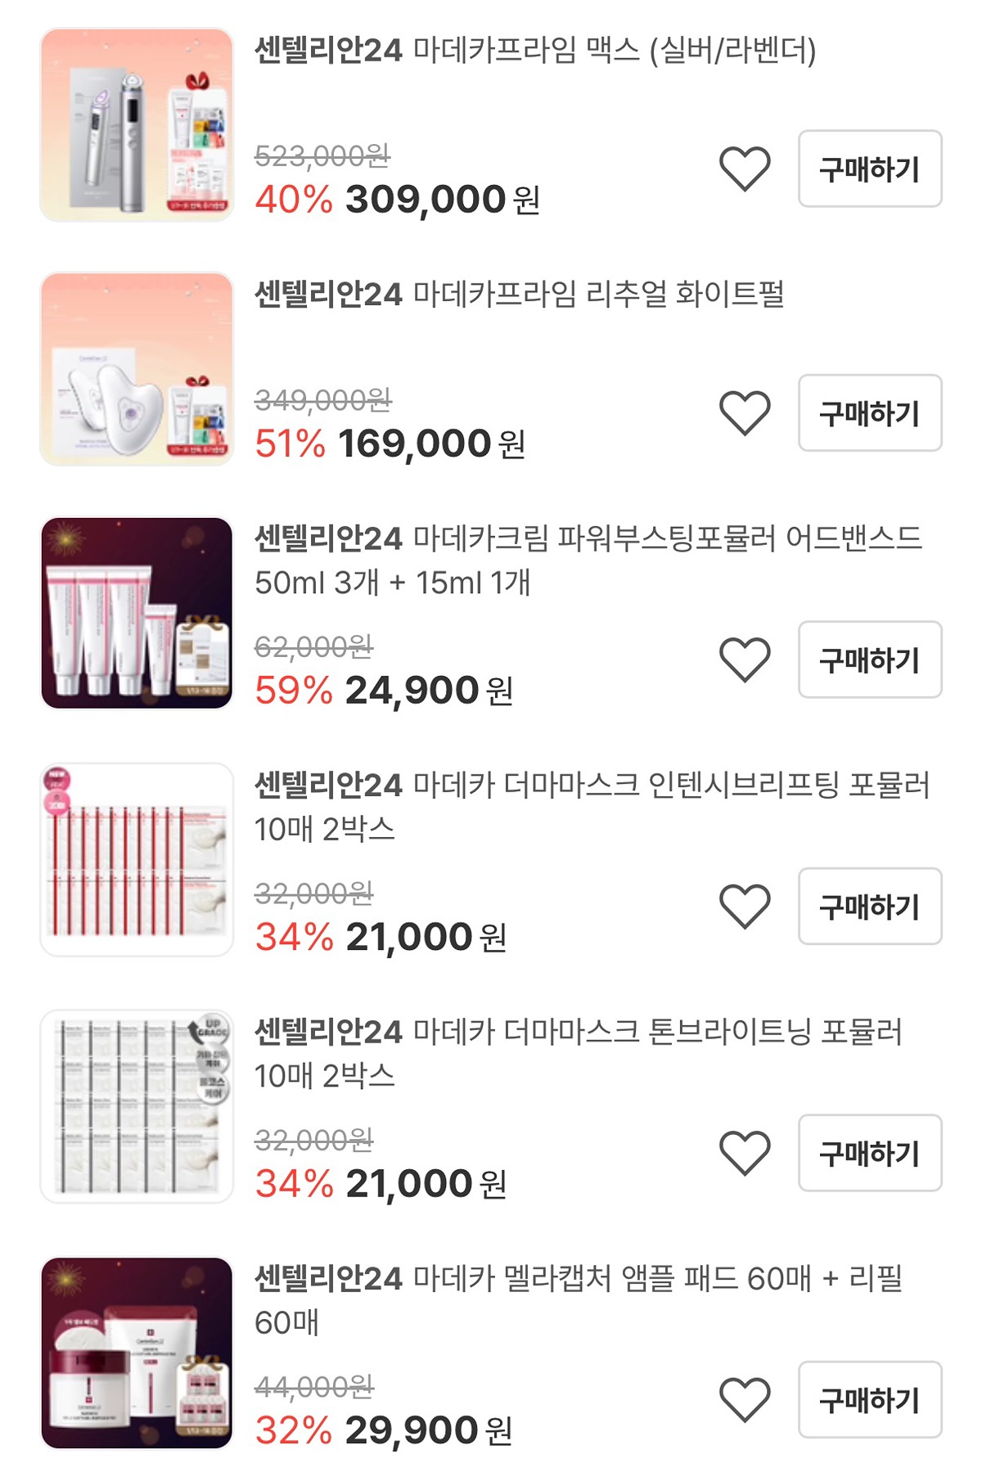Open the 마데카프라임 맥스 (실버/라벤더) title link
The image size is (982, 1481).
(535, 51)
